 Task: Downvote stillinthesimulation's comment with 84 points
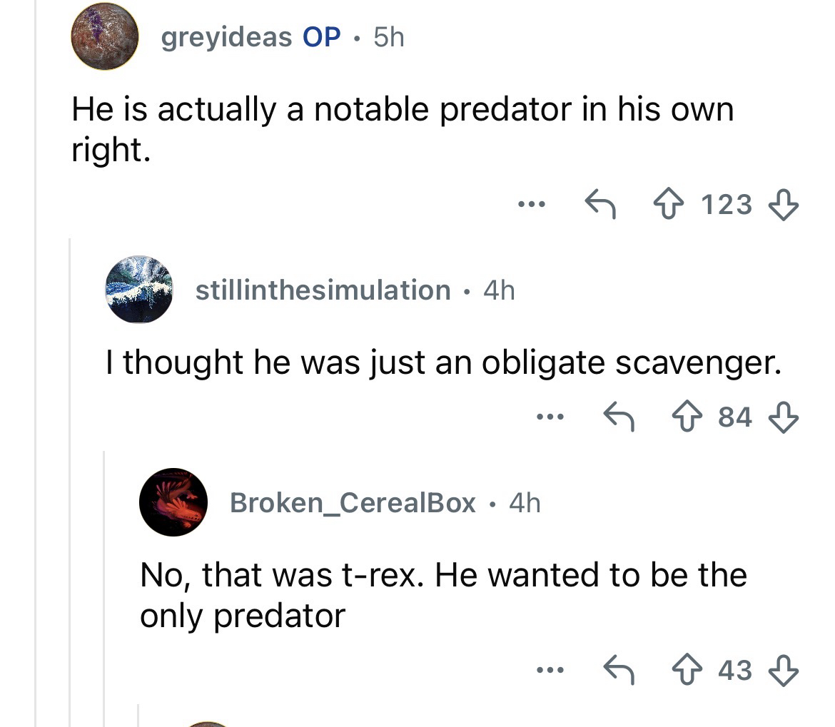[783, 416]
